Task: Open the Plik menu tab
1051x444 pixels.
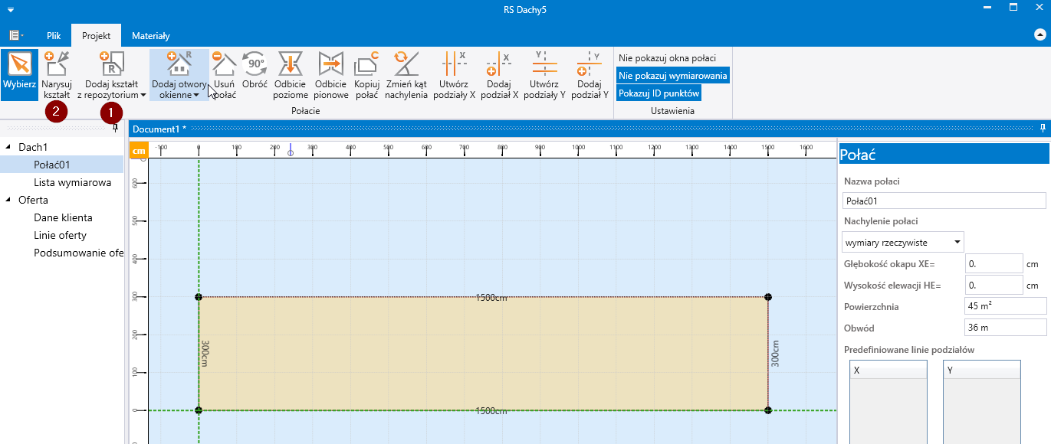Action: point(54,36)
